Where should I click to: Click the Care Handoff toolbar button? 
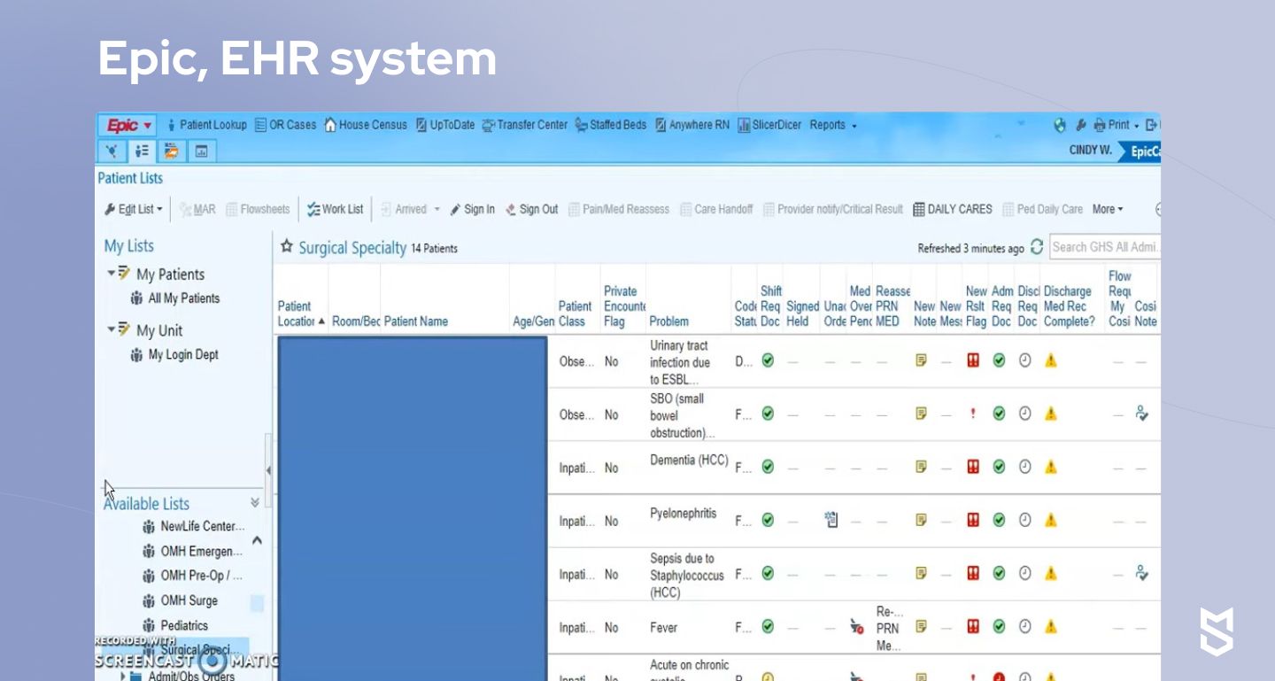716,209
